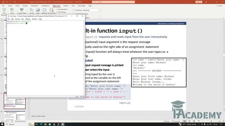The image size is (225, 126).
Task: Click to add notes area
Action: (38, 116)
